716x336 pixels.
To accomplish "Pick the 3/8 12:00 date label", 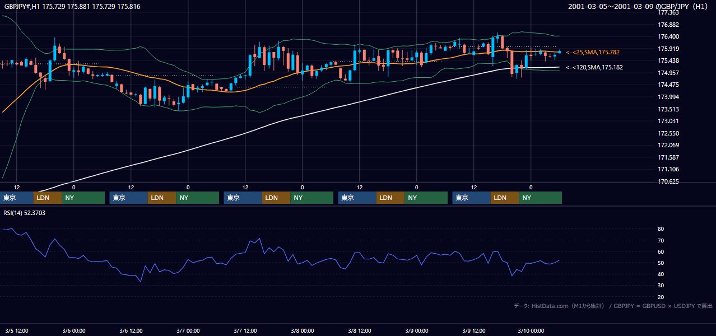I will (360, 331).
